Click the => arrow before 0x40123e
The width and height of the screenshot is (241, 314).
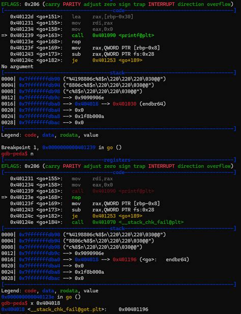4,197
